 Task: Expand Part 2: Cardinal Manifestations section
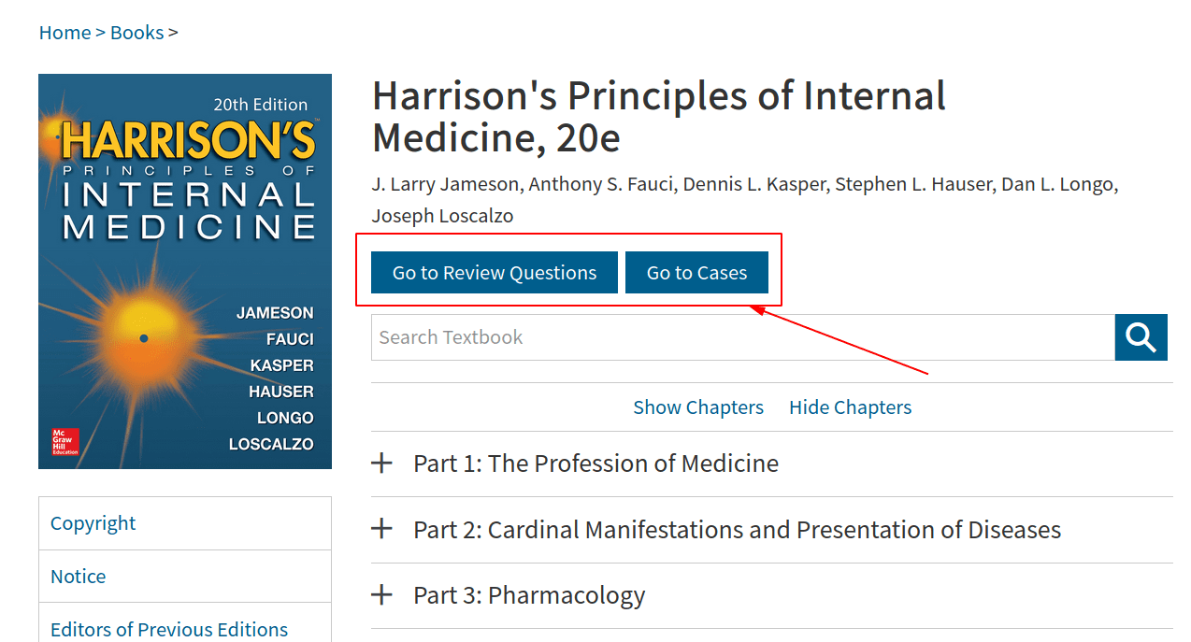(737, 530)
